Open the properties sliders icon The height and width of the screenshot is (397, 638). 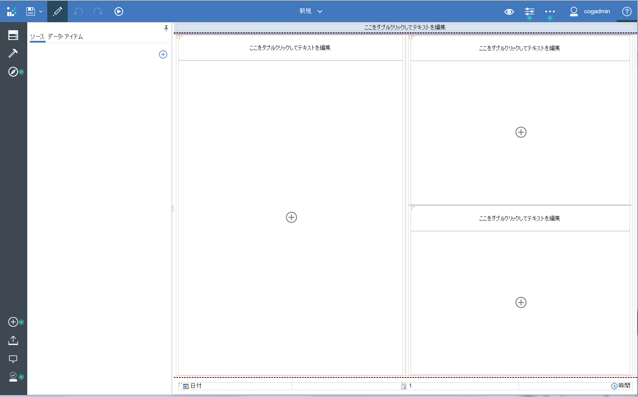tap(529, 11)
